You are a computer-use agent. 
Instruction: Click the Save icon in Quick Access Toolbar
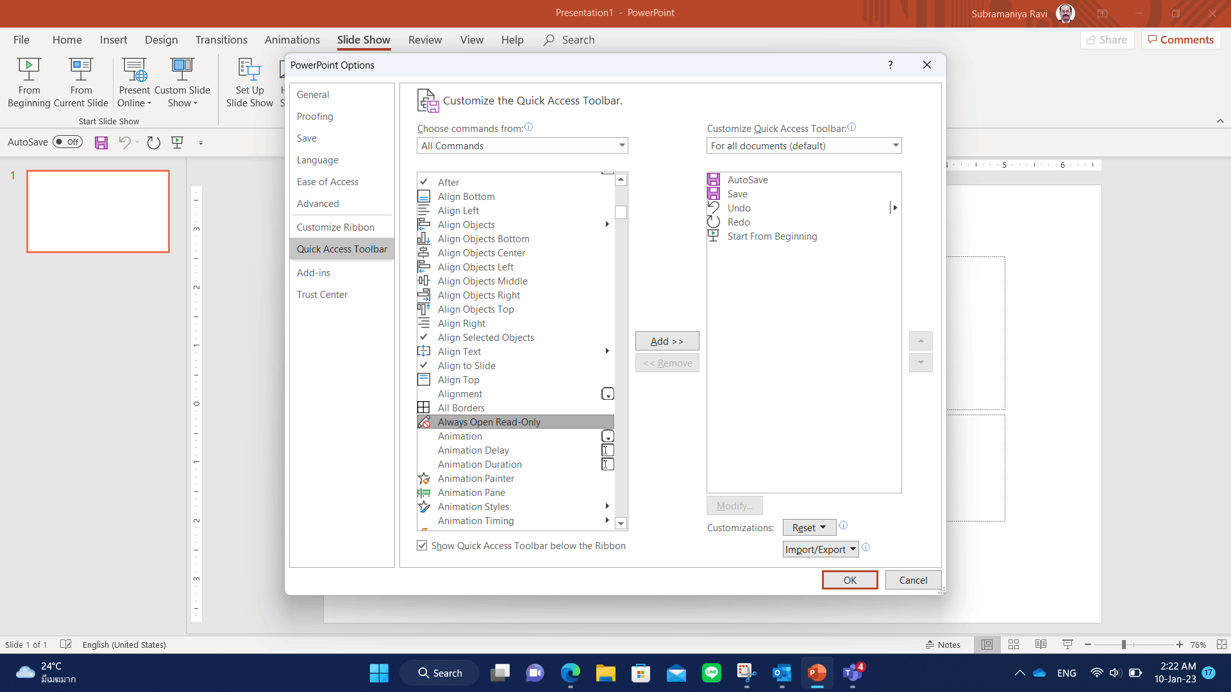click(101, 142)
